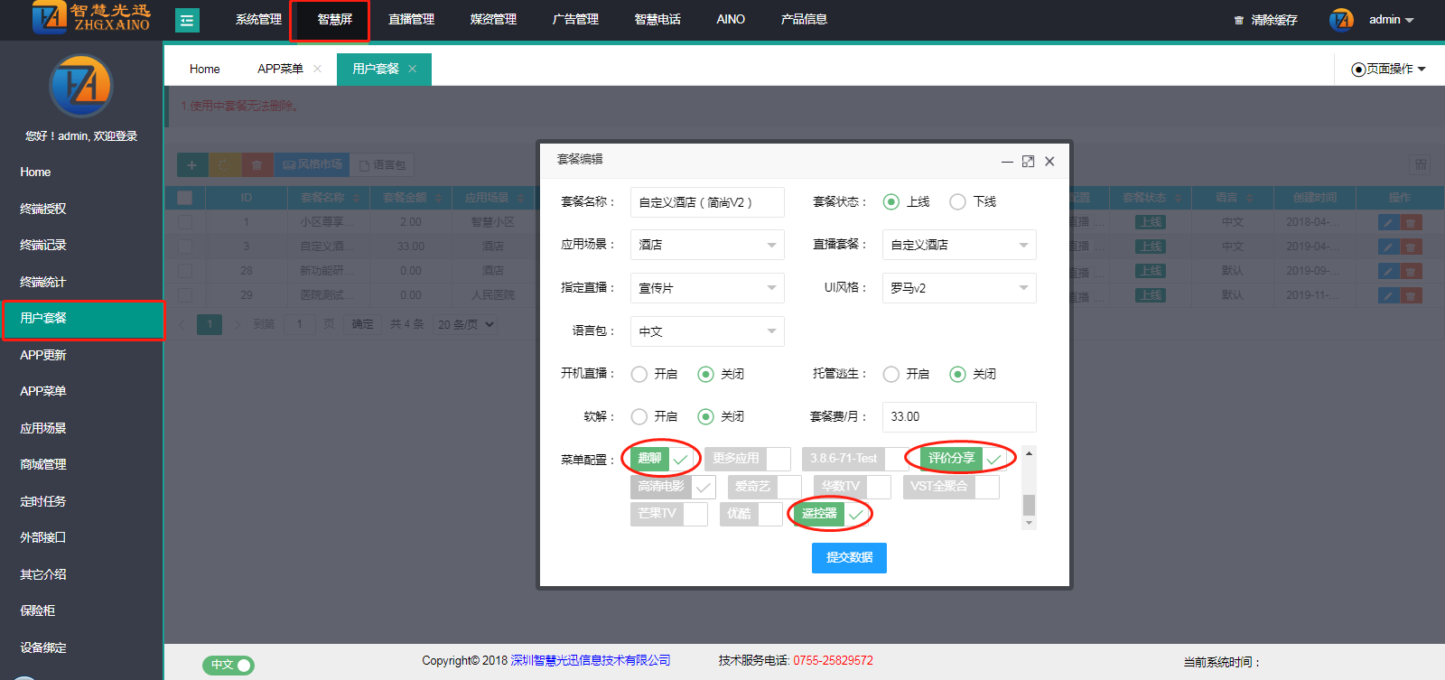This screenshot has height=680, width=1445.
Task: Open the 语言包 dropdown showing 中文
Action: tap(706, 331)
